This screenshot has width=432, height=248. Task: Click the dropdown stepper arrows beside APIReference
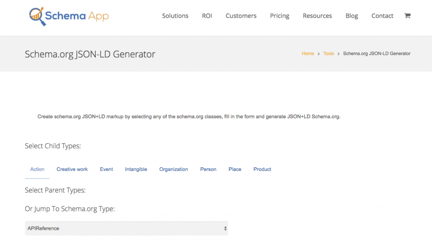[x=224, y=228]
